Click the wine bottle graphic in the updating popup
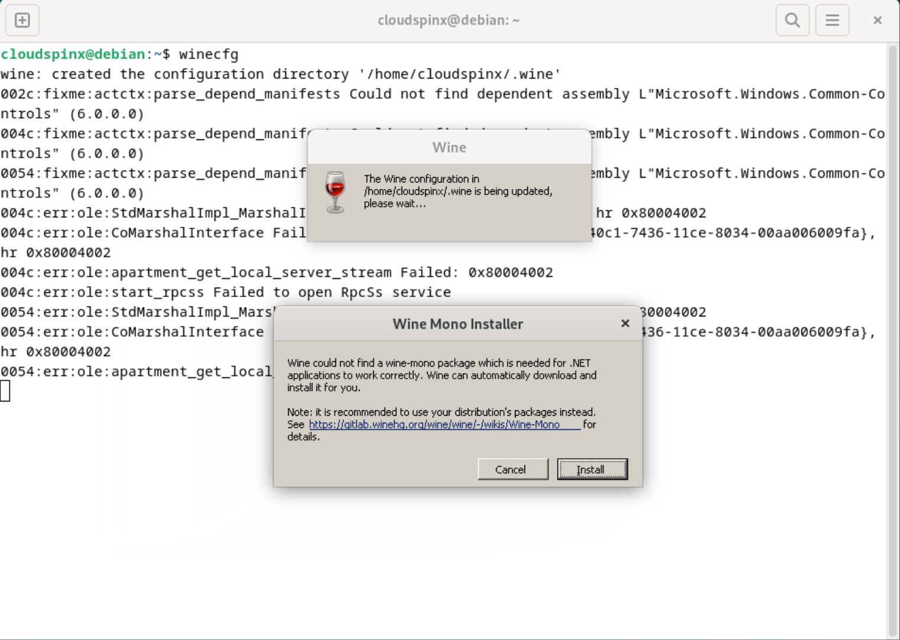This screenshot has height=640, width=900. 335,189
